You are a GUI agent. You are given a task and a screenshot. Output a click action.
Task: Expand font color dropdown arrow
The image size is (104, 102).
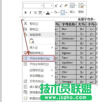click(x=51, y=12)
